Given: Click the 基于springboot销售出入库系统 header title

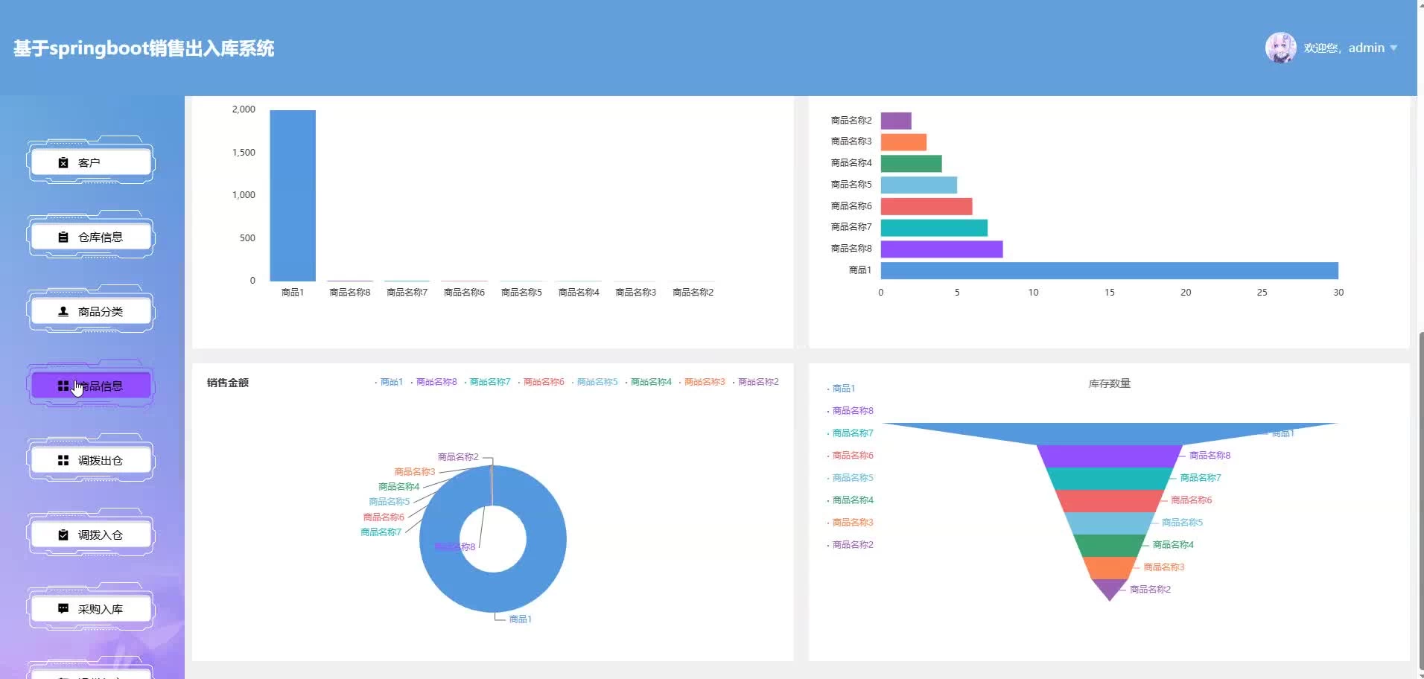Looking at the screenshot, I should coord(144,48).
